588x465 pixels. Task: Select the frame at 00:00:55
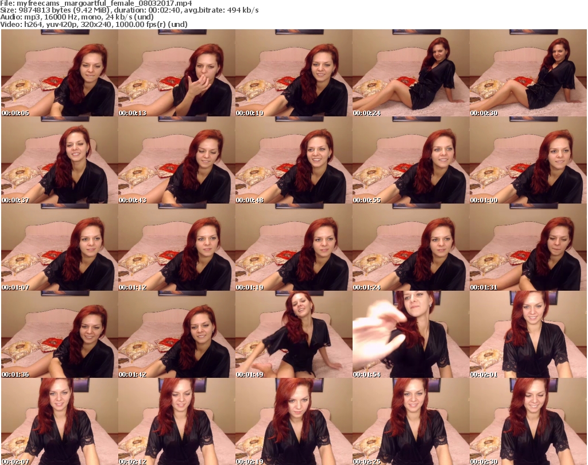411,160
